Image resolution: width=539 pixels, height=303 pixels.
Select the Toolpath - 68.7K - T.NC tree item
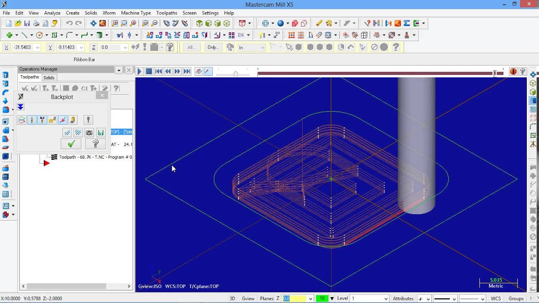click(95, 157)
